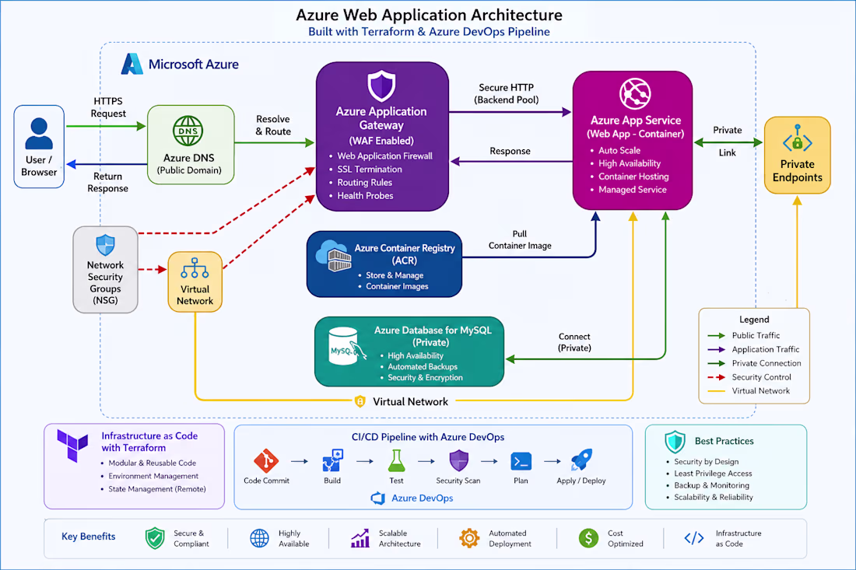Click the Container Registry cloud icon
The image size is (856, 570).
coord(334,256)
